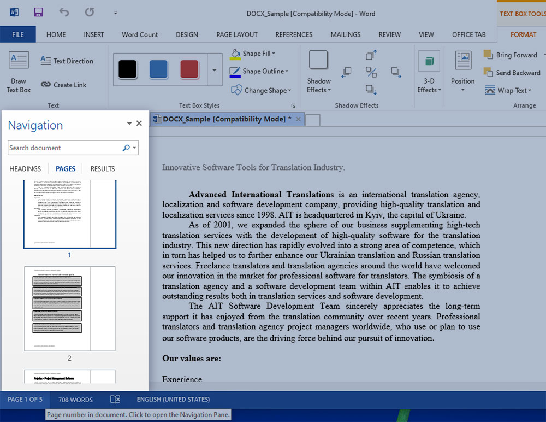
Task: Open the Word Count ribbon tab
Action: 140,34
